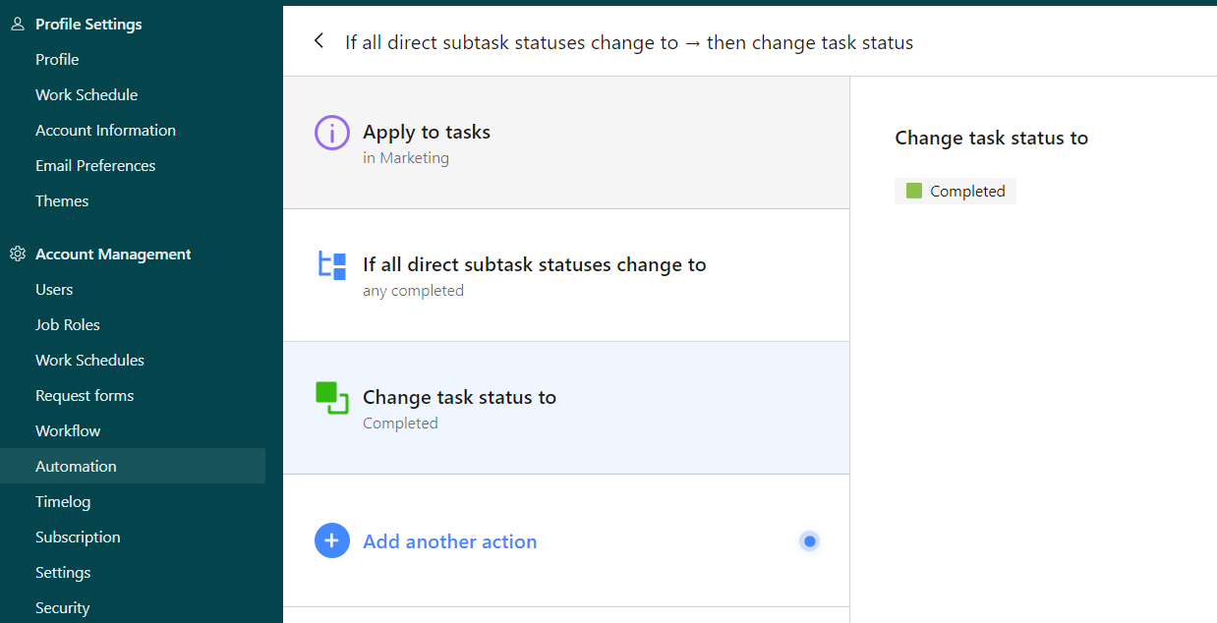Open Workflow in the sidebar

click(x=68, y=430)
